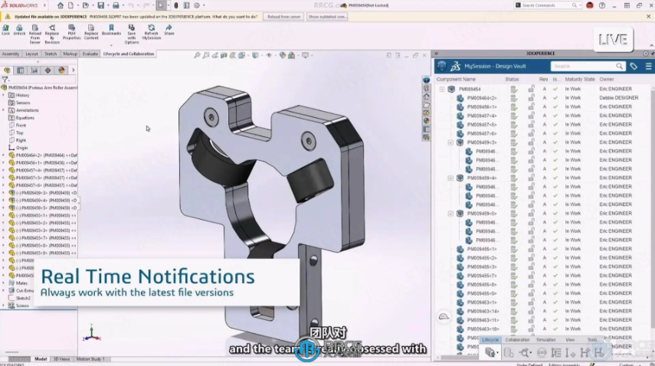655x366 pixels.
Task: Click the Print icon in the title bar
Action: tap(116, 5)
